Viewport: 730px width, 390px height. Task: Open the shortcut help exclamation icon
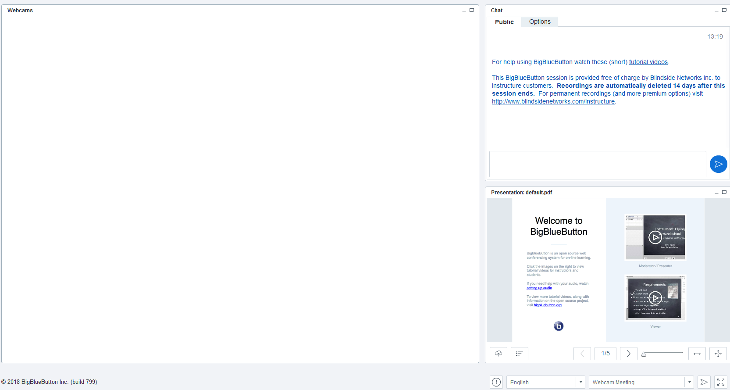(496, 382)
